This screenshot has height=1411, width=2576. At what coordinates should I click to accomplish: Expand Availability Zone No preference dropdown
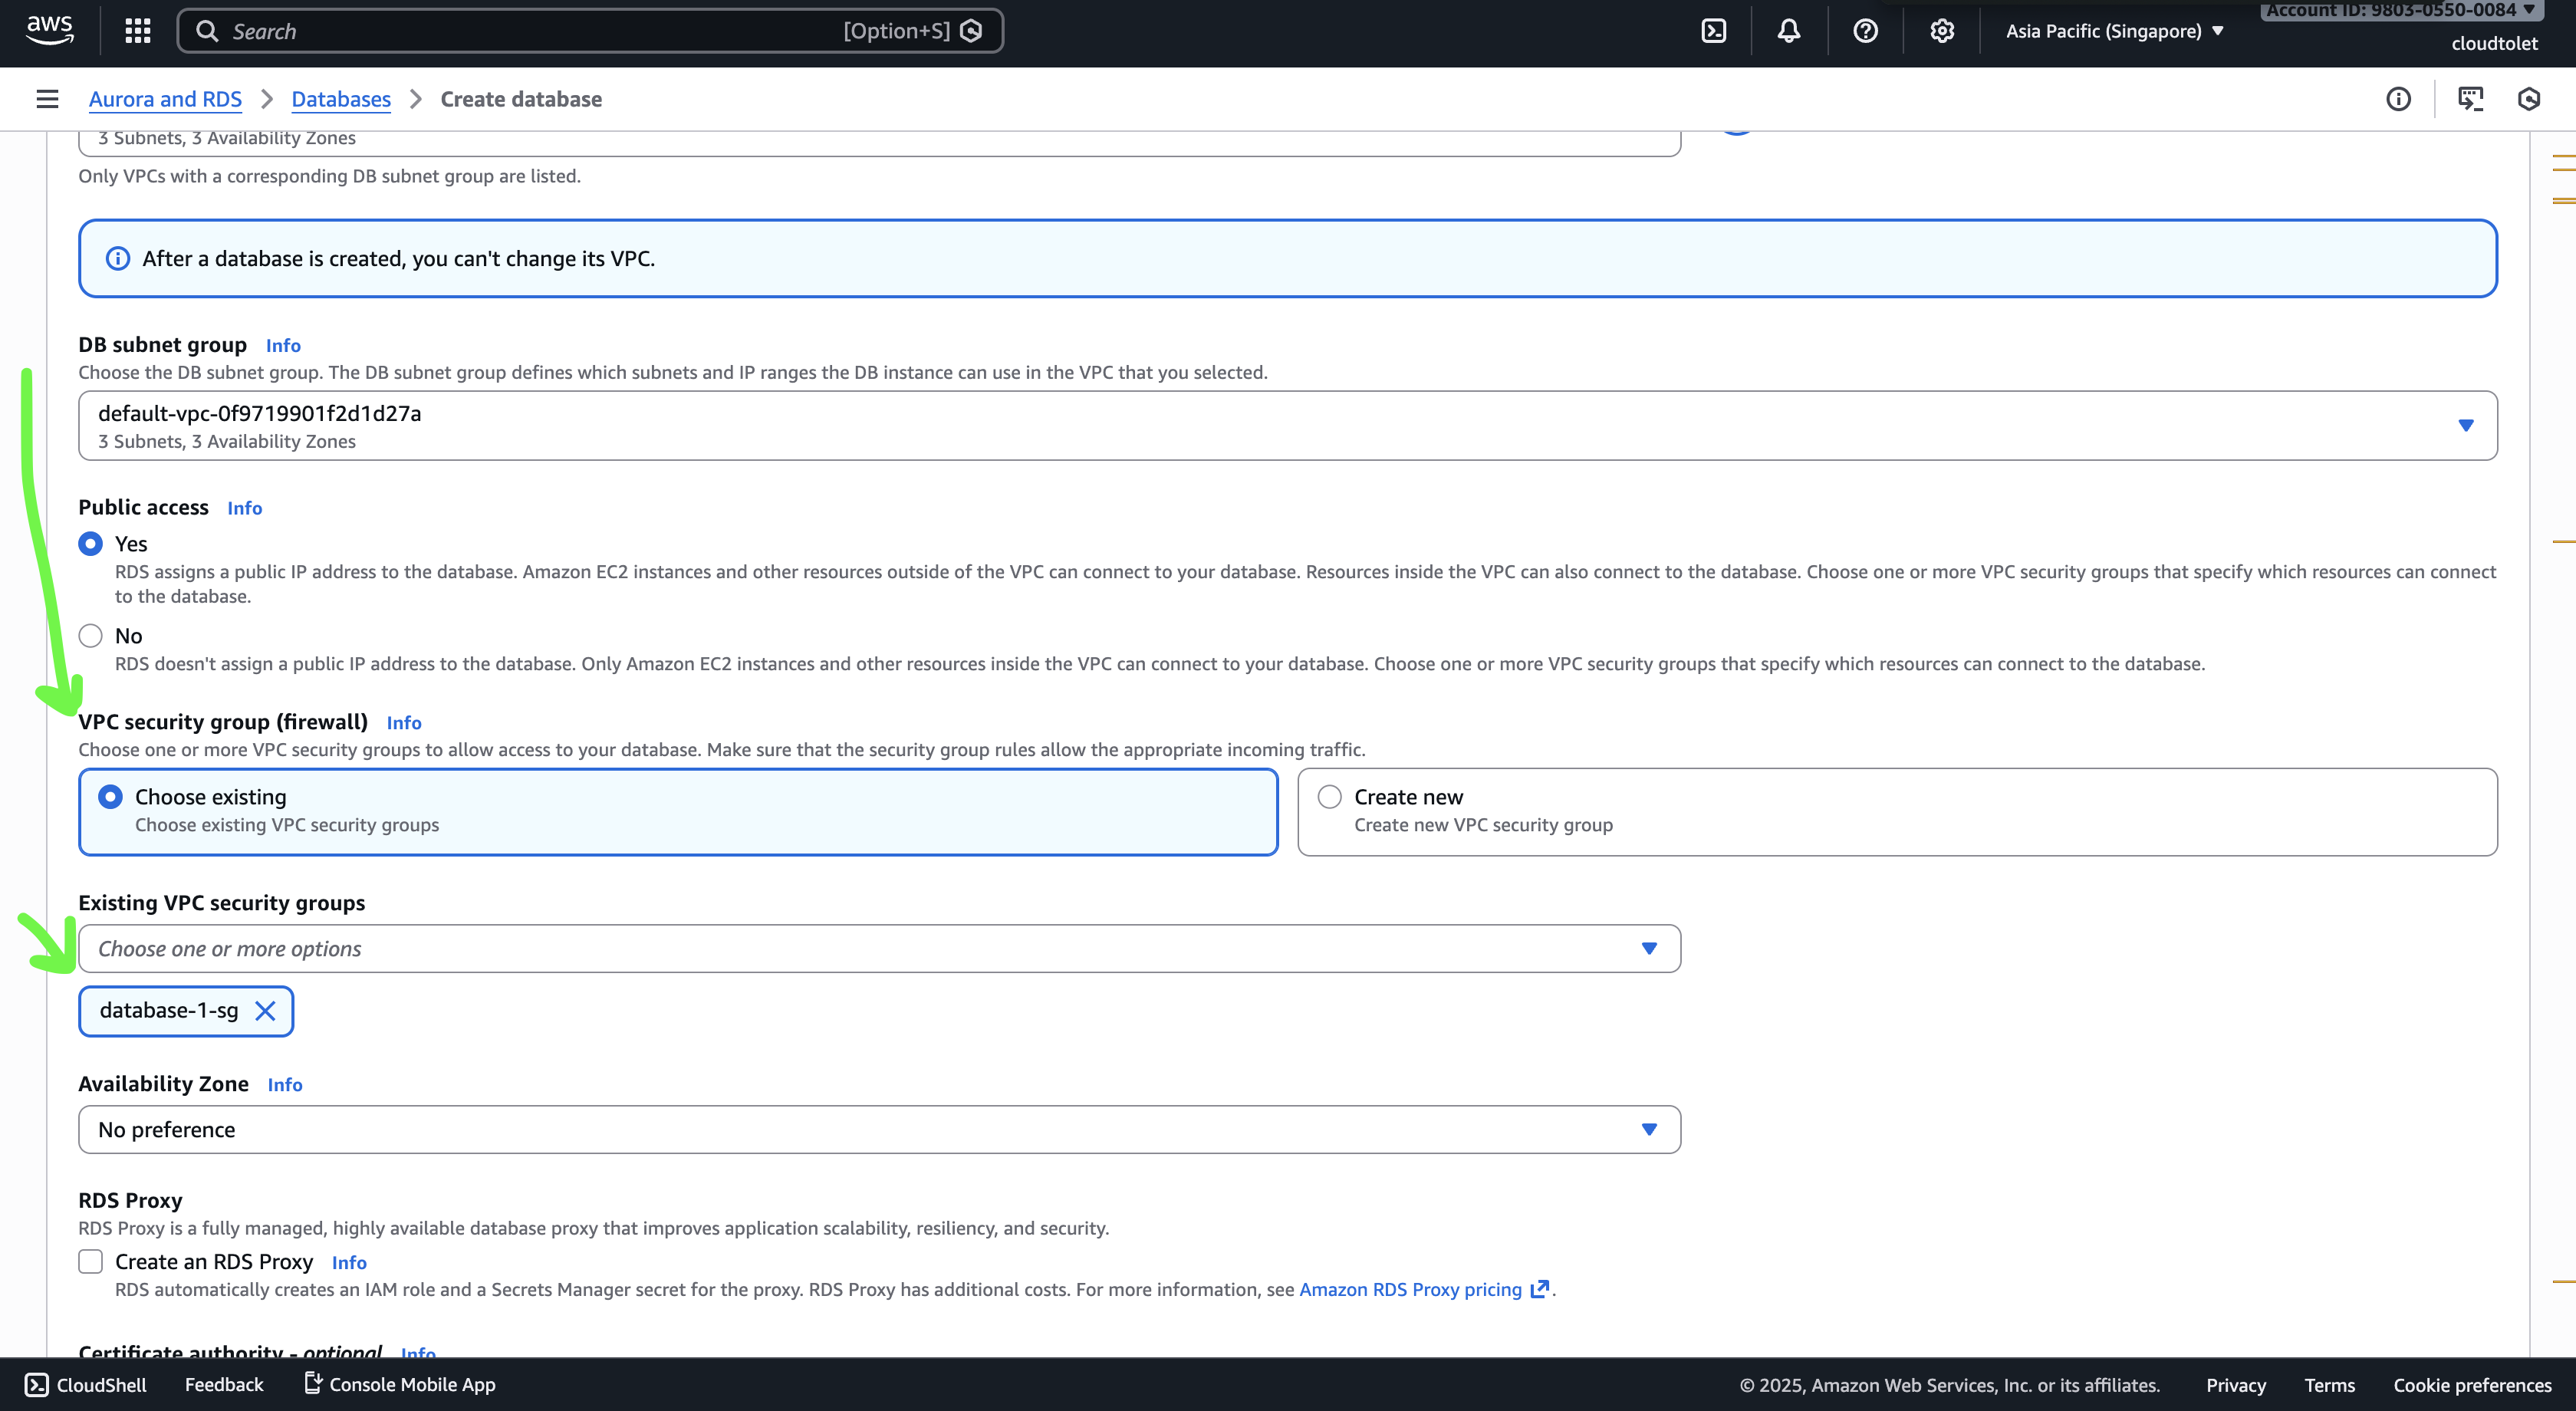(x=878, y=1130)
